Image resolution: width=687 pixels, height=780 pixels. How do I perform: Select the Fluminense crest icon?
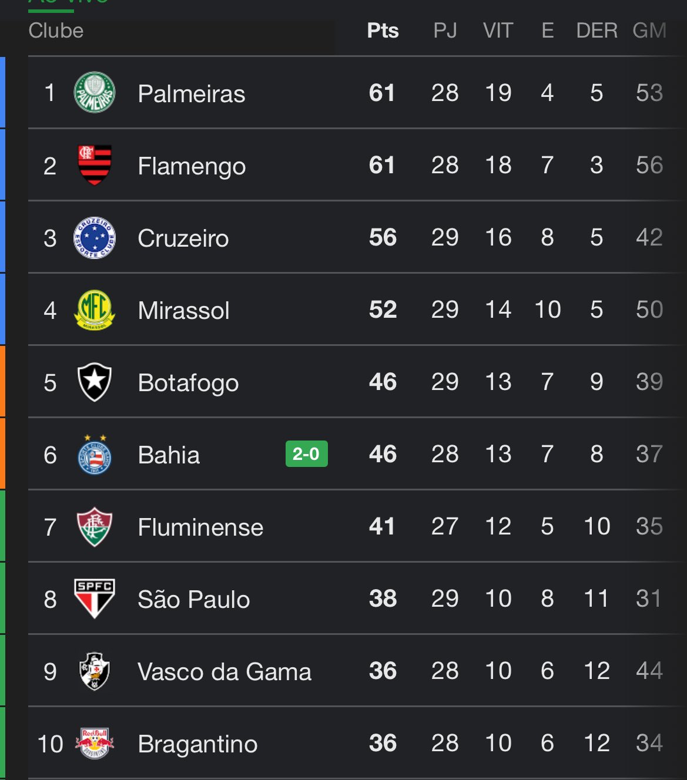tap(94, 527)
